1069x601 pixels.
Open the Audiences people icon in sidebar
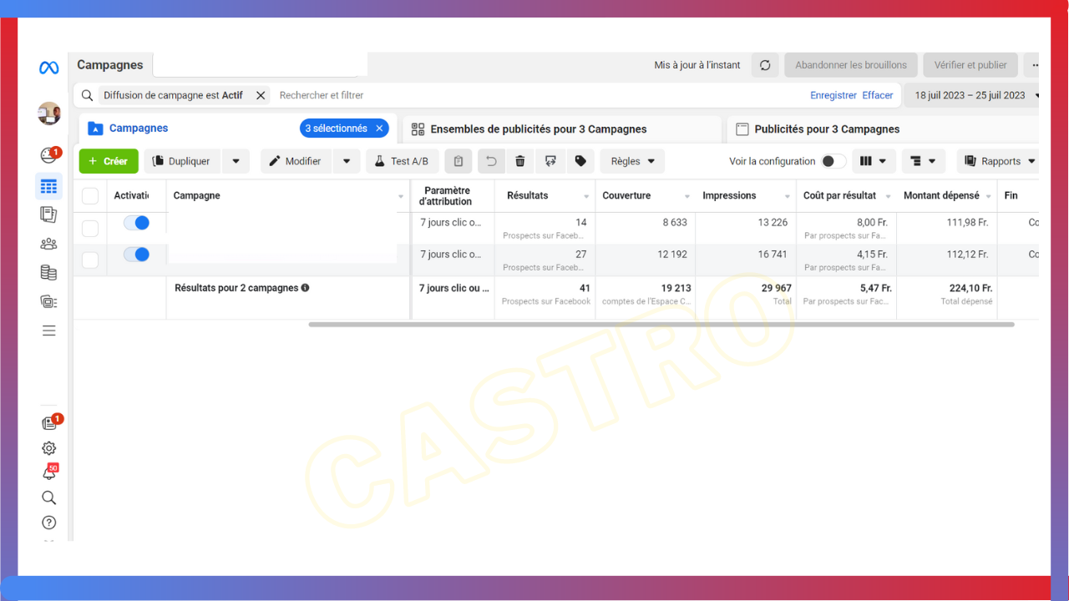click(49, 244)
